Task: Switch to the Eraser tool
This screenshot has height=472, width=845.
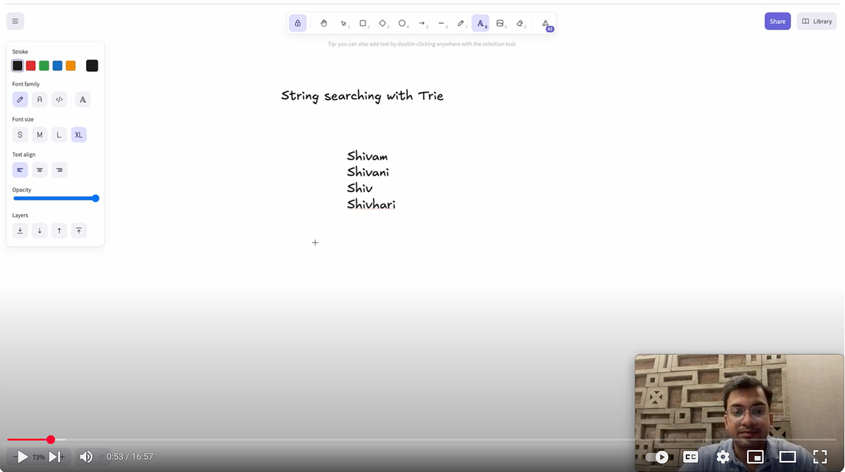Action: tap(520, 23)
